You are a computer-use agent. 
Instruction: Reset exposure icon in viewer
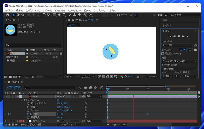pyautogui.click(x=126, y=76)
